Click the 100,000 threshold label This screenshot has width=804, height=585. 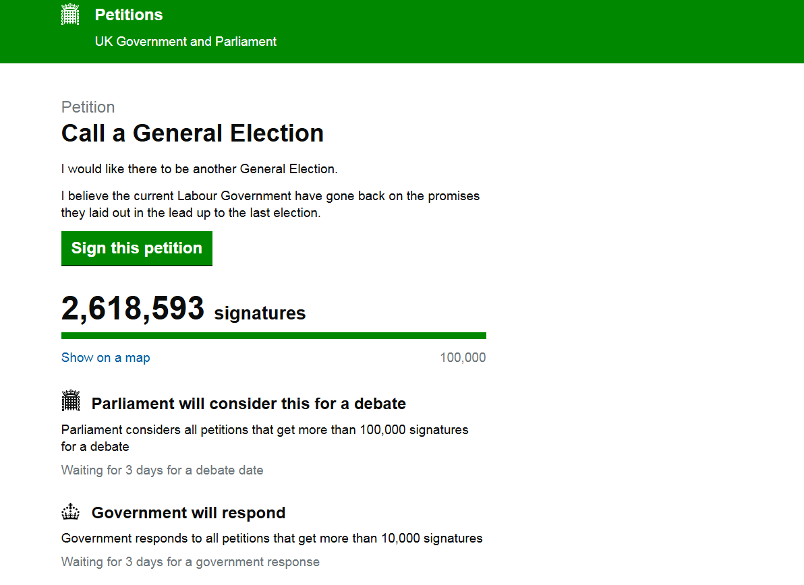click(x=463, y=358)
